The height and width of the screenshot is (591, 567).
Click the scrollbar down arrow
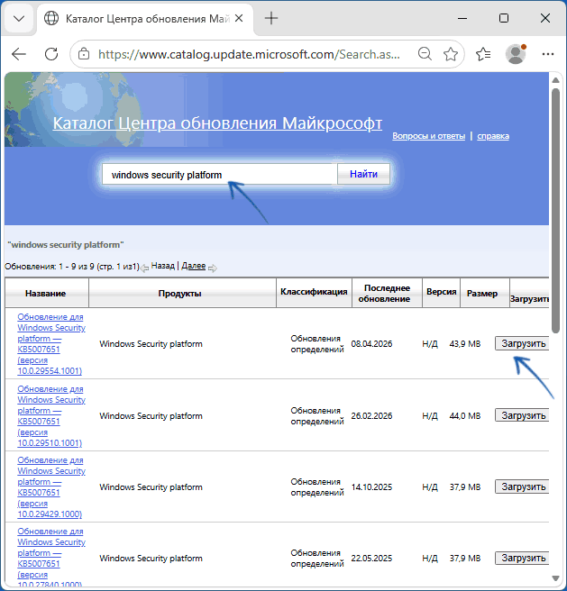(x=555, y=578)
